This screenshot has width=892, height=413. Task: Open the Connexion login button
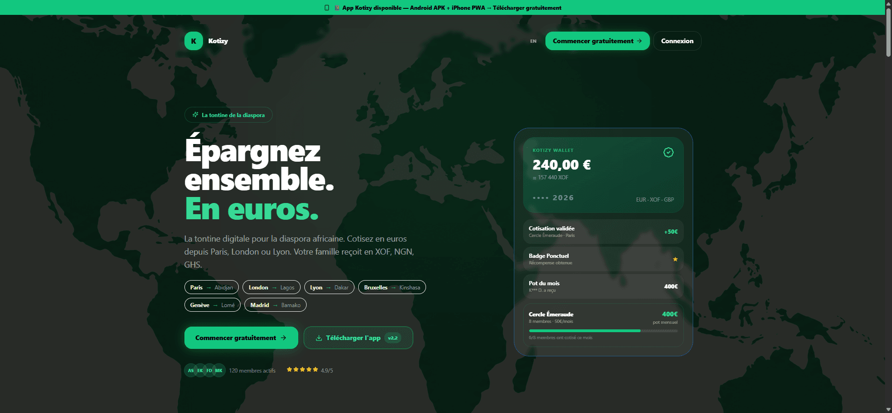click(677, 41)
